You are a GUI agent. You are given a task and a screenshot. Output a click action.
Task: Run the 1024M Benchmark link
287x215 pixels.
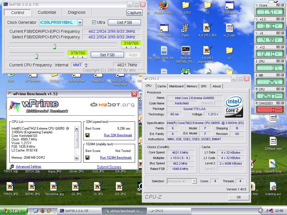(x=116, y=158)
